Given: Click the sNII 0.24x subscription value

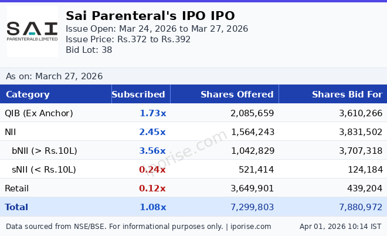Looking at the screenshot, I should click(x=152, y=170).
